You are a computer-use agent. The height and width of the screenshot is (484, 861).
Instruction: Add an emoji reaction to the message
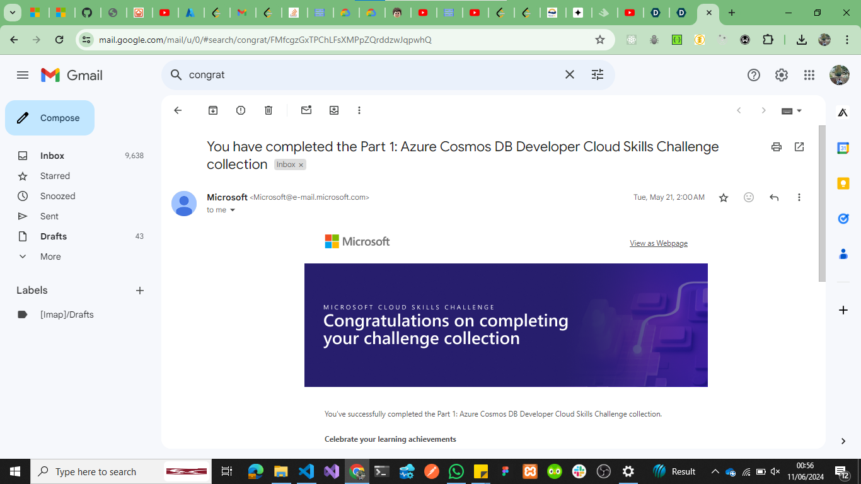(x=749, y=197)
